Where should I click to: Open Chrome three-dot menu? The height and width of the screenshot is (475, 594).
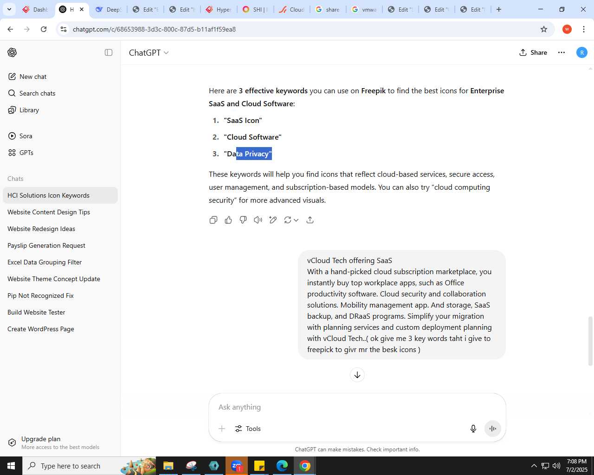584,29
